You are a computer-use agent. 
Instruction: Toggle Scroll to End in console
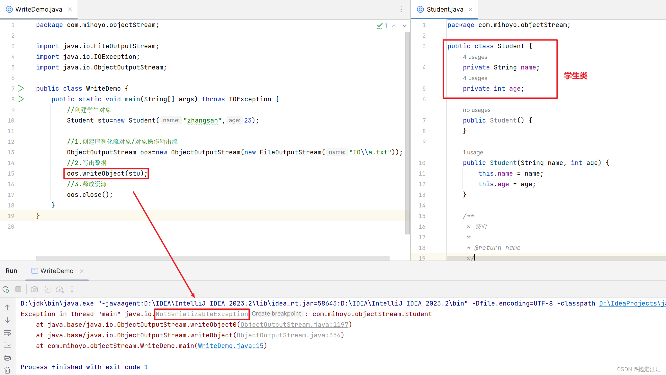pos(7,345)
